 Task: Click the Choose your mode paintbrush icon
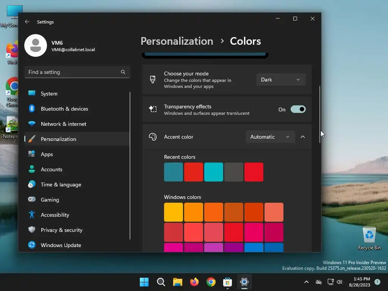[153, 80]
